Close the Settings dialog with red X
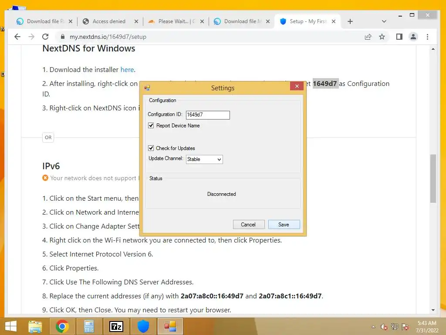The image size is (446, 335). [x=297, y=86]
